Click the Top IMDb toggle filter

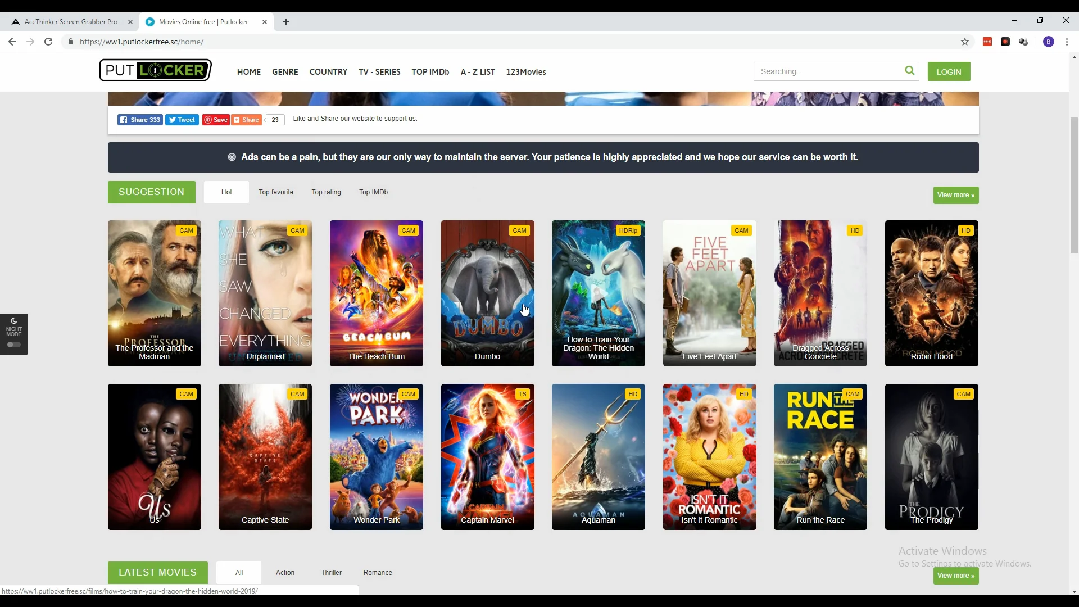[x=374, y=192]
